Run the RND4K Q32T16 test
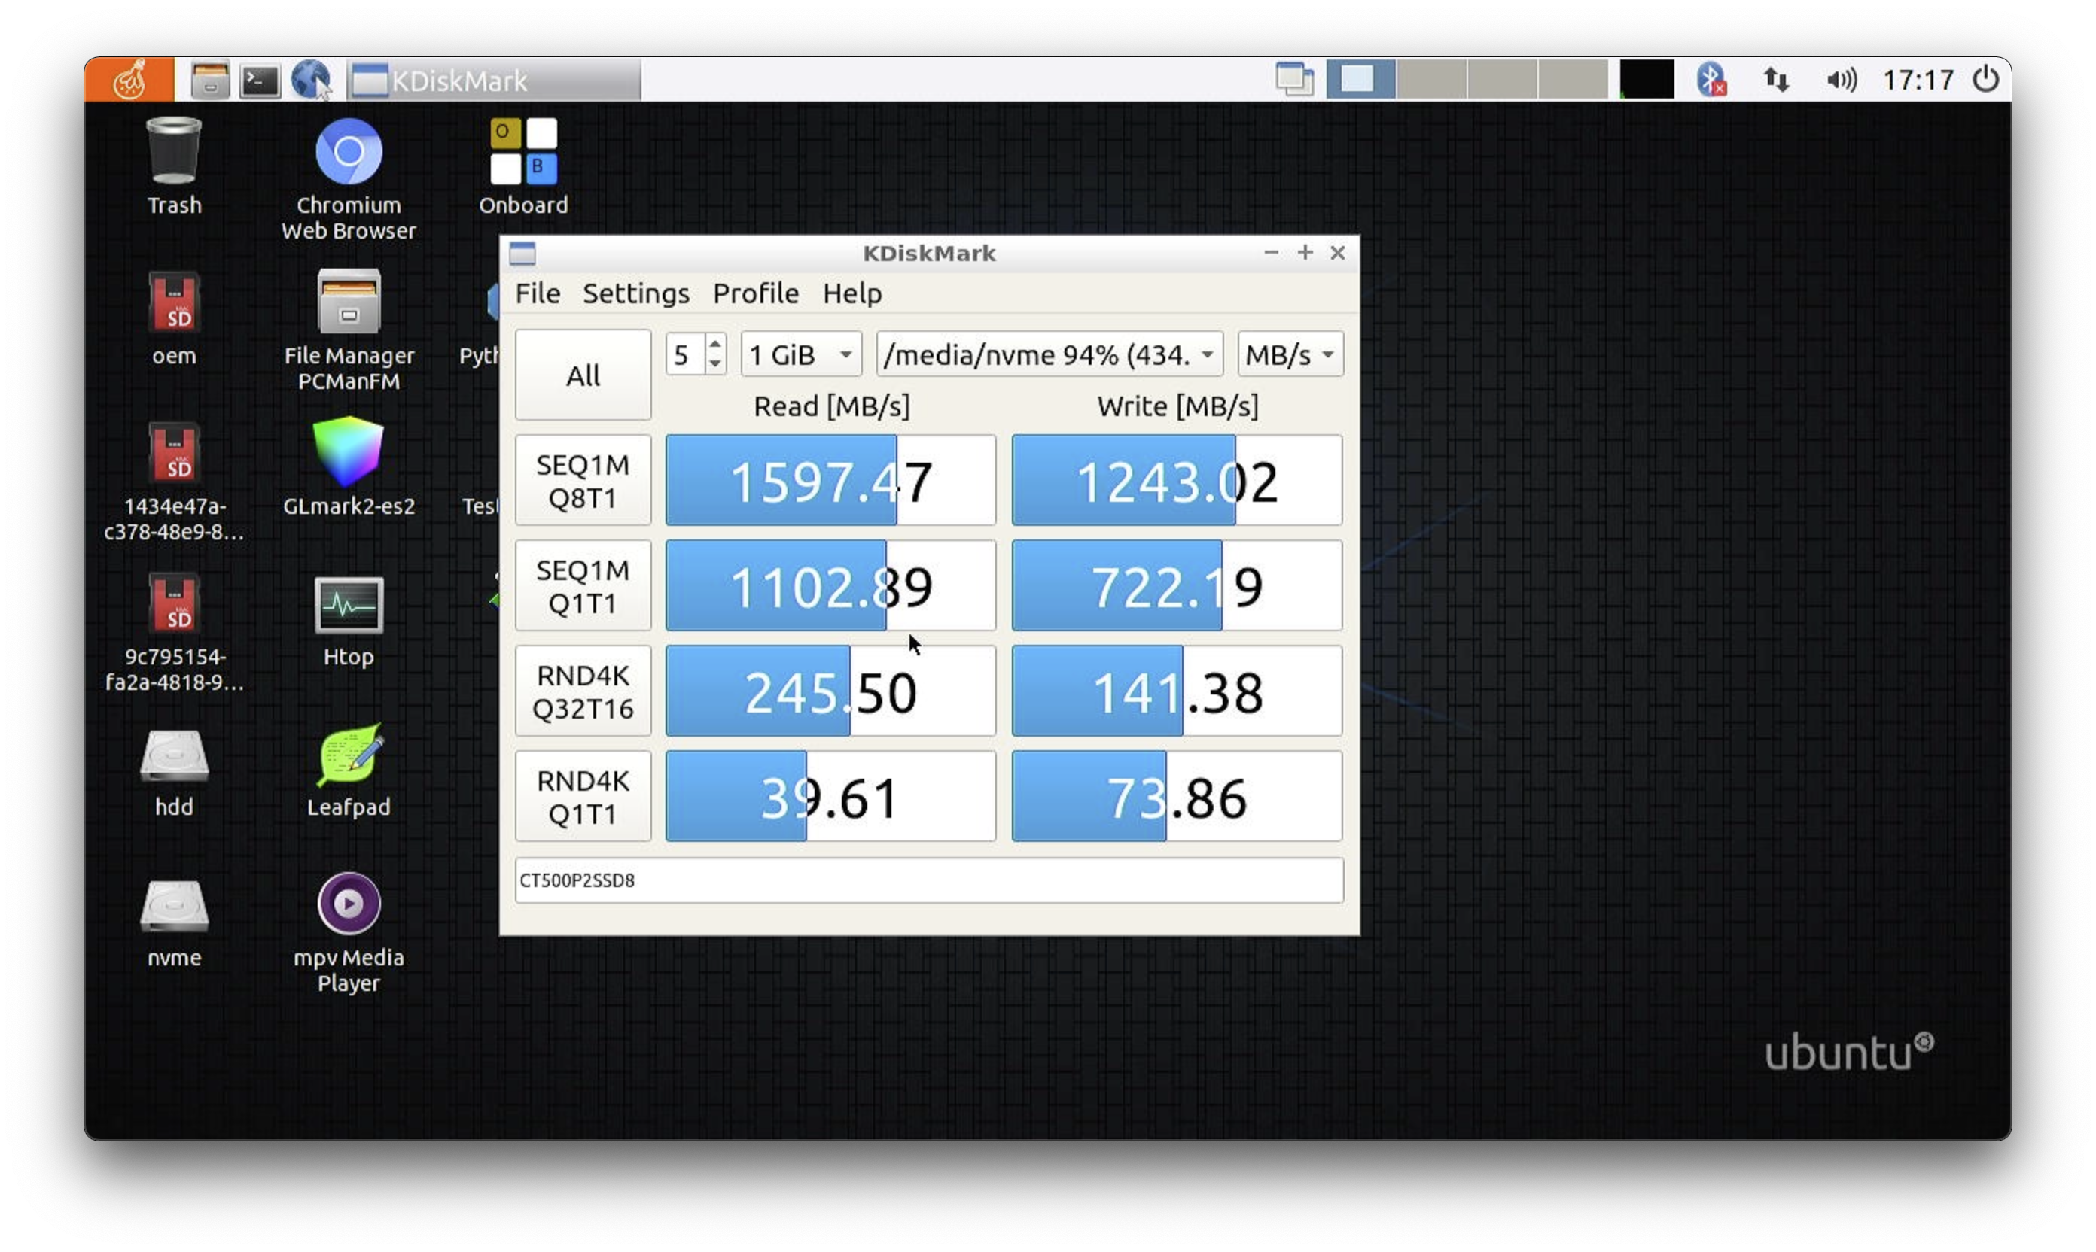The image size is (2096, 1252). click(583, 691)
